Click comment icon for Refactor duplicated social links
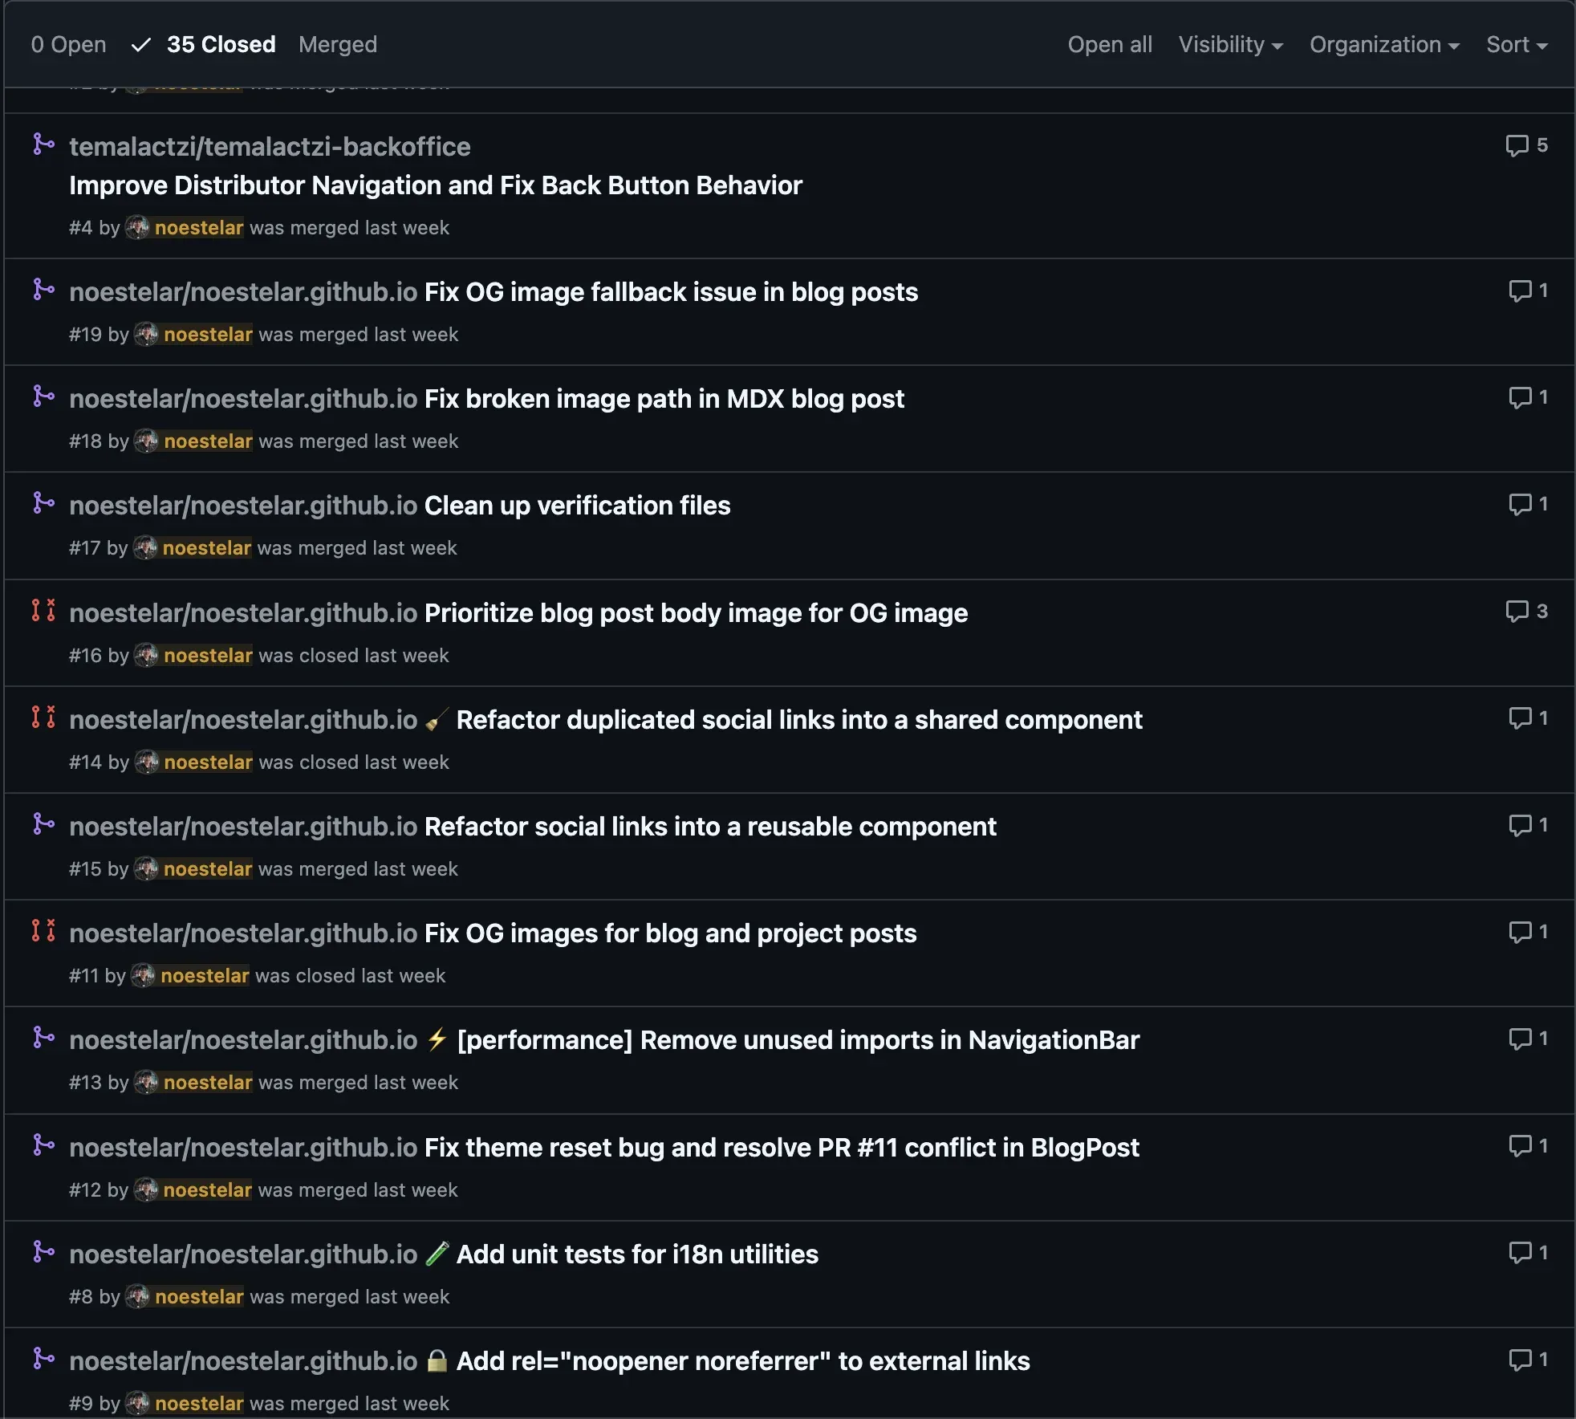 (x=1520, y=718)
